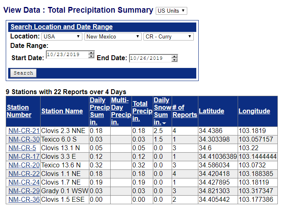Screen dimensions: 286x212
Task: Open the US Units dropdown
Action: (x=171, y=11)
